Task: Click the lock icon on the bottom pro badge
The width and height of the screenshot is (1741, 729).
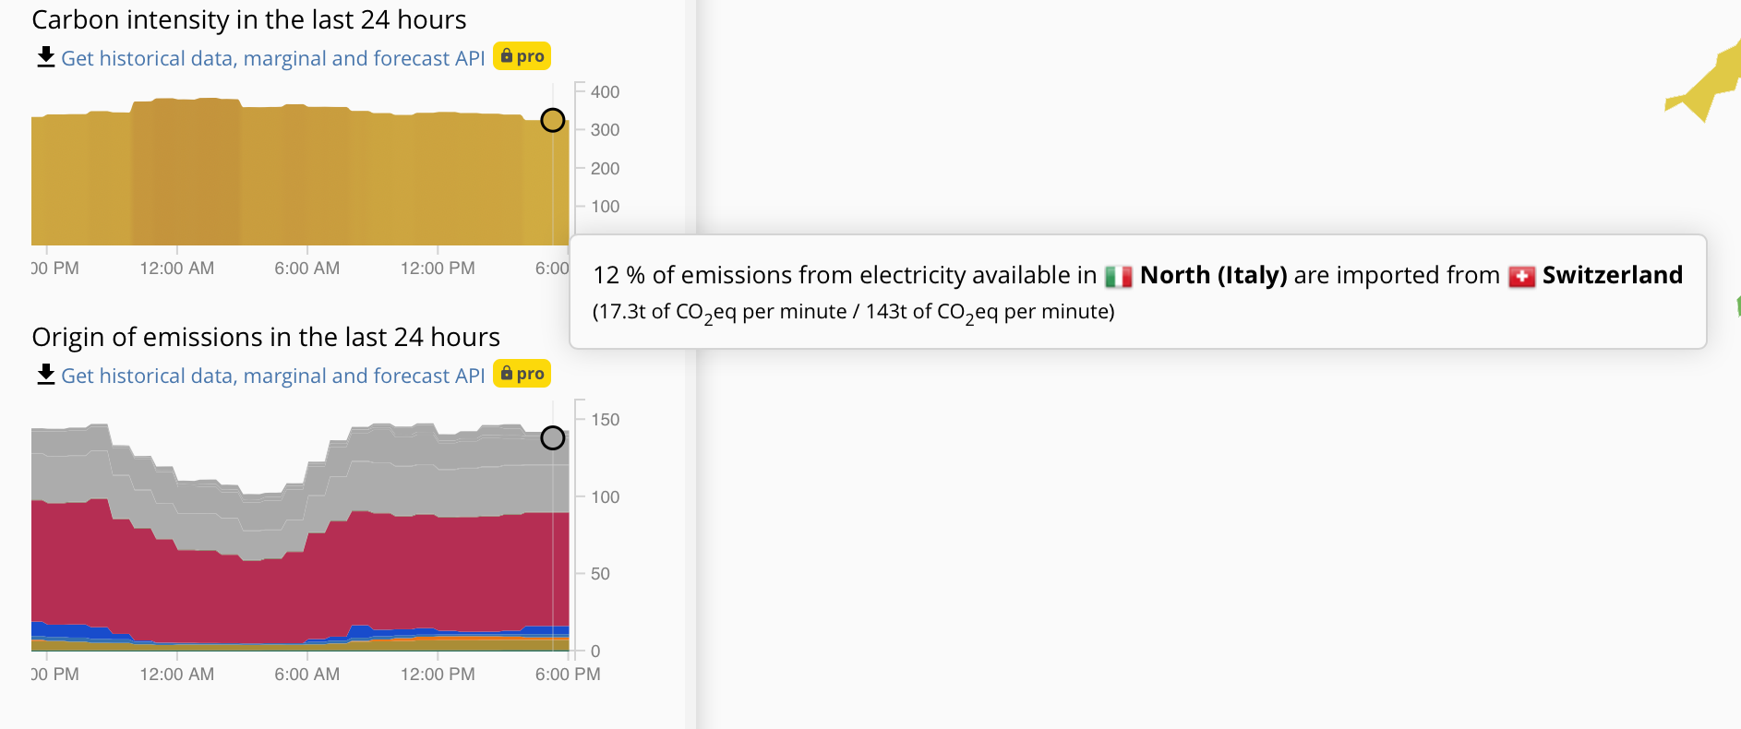Action: pyautogui.click(x=507, y=373)
